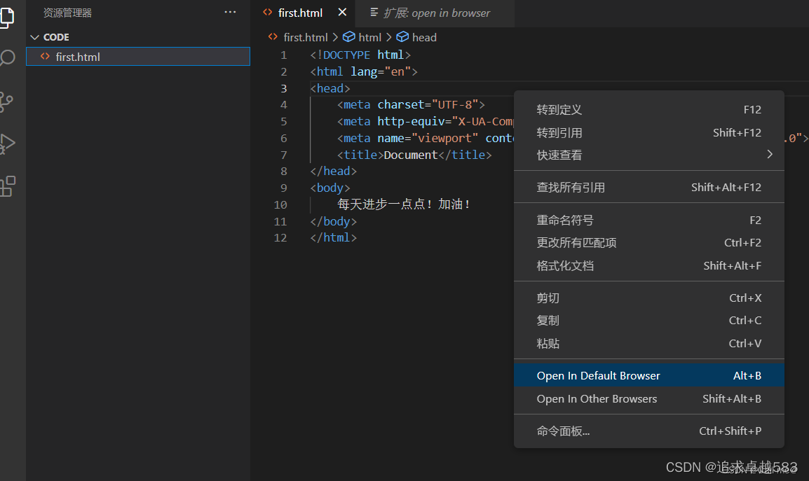The width and height of the screenshot is (809, 481).
Task: Click line number 10 in the editor gutter
Action: (x=280, y=204)
